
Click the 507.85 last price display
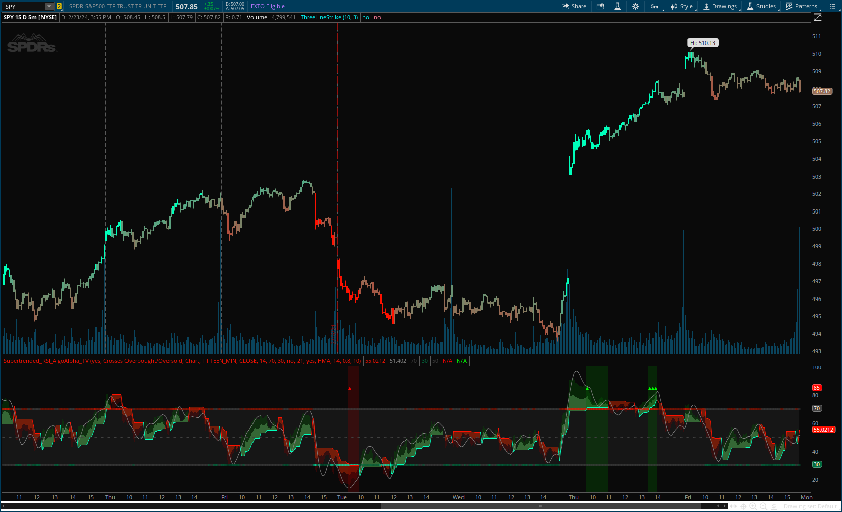tap(187, 7)
